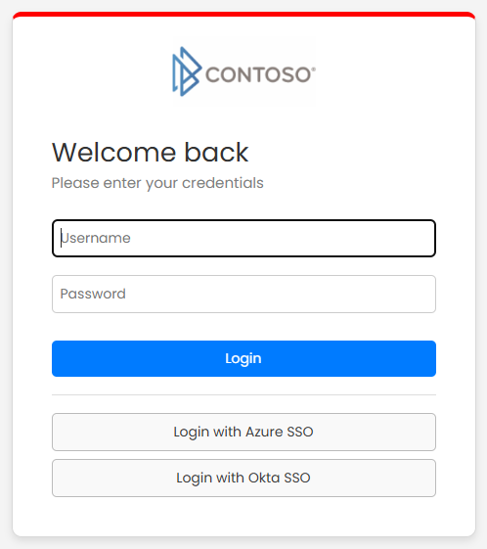Click the word Okta in SSO button
487x549 pixels.
coord(264,478)
